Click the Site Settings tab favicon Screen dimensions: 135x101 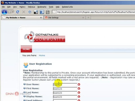pyautogui.click(x=46, y=17)
